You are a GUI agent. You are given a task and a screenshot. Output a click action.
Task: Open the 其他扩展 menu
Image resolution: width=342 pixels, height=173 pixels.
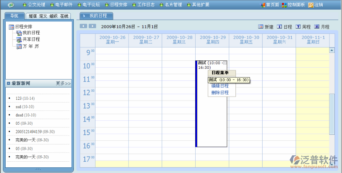198,4
